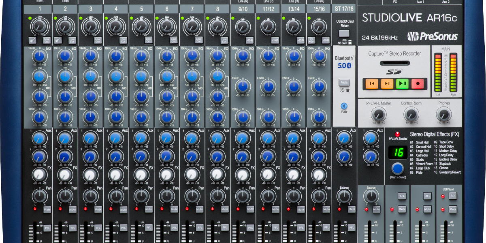This screenshot has height=243, width=486.
Task: Click the Control Room level knob
Action: [x=411, y=115]
